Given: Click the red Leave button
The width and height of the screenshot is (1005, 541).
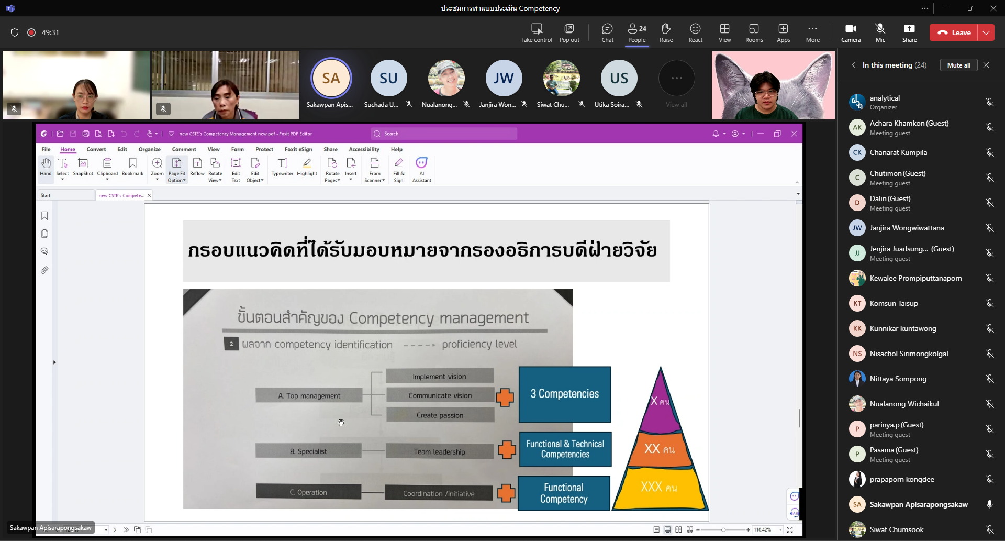Looking at the screenshot, I should pos(954,32).
